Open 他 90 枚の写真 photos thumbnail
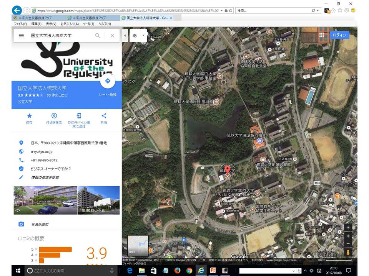Viewport: 369px width, 276px height. pos(99,200)
